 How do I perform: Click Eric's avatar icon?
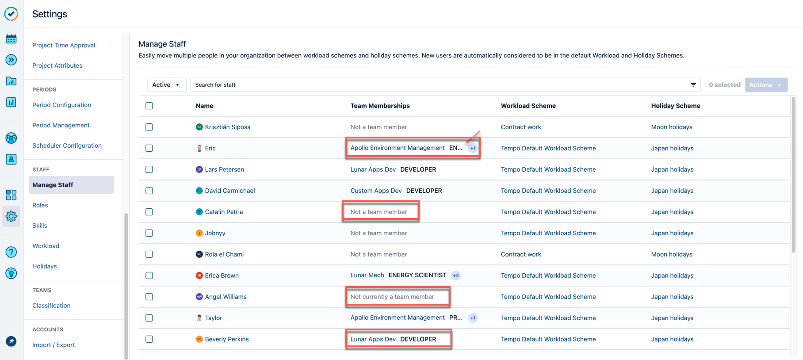pos(199,148)
